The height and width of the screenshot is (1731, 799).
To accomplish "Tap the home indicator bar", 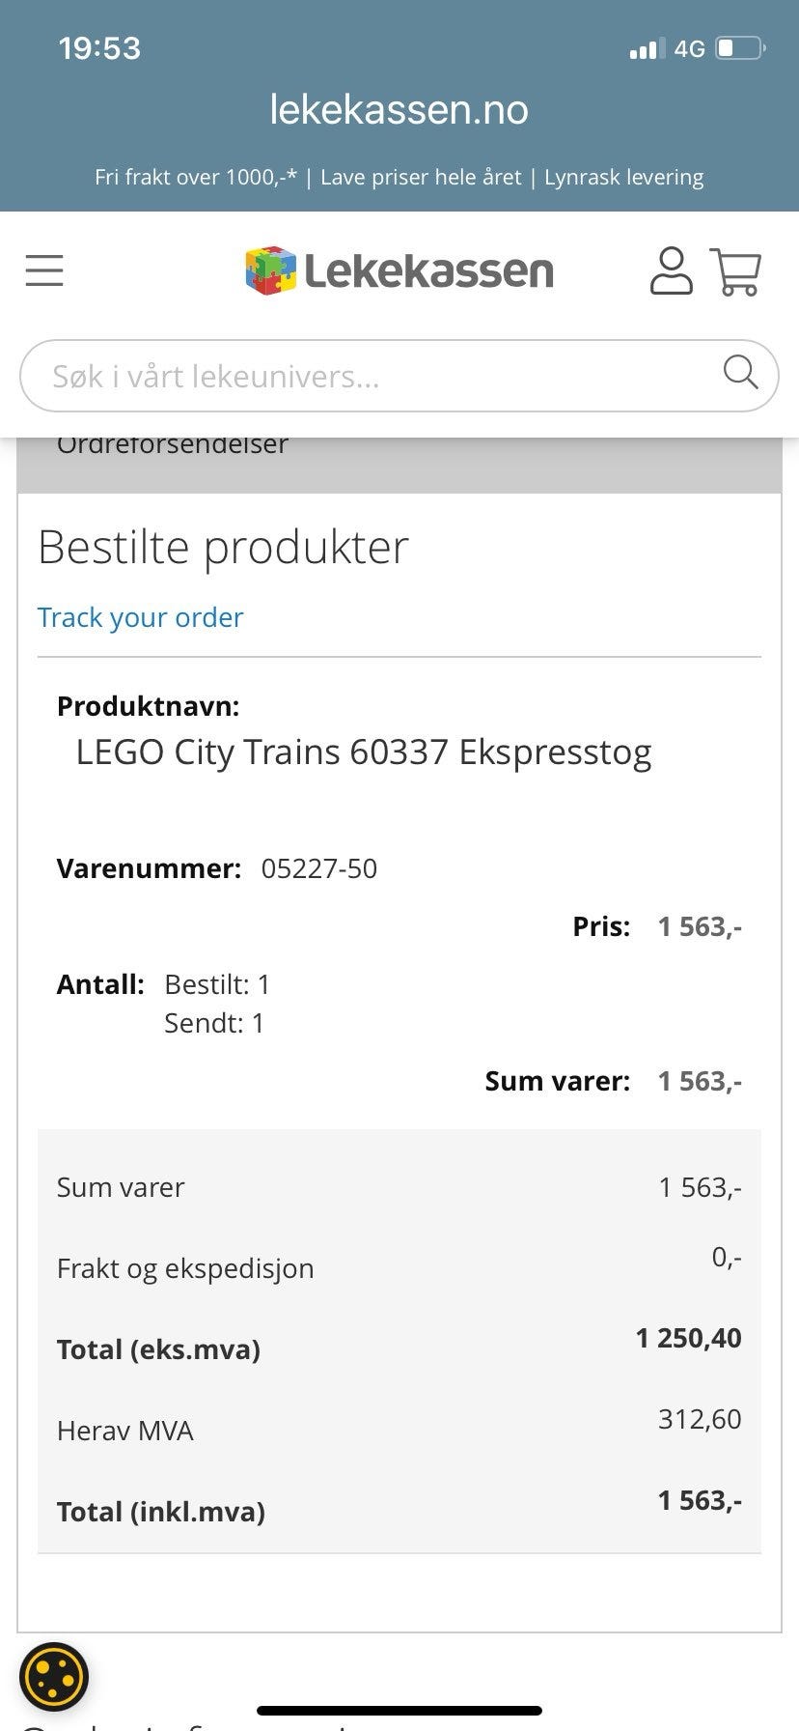I will pyautogui.click(x=399, y=1711).
